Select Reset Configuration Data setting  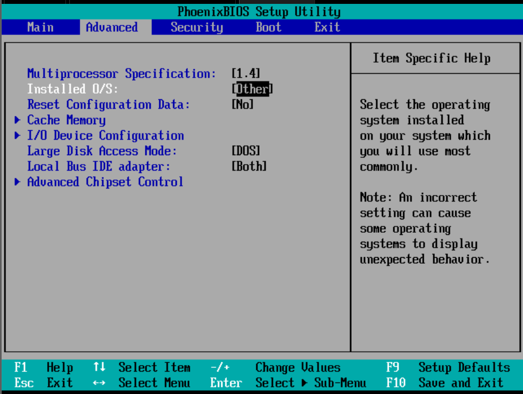[x=108, y=104]
